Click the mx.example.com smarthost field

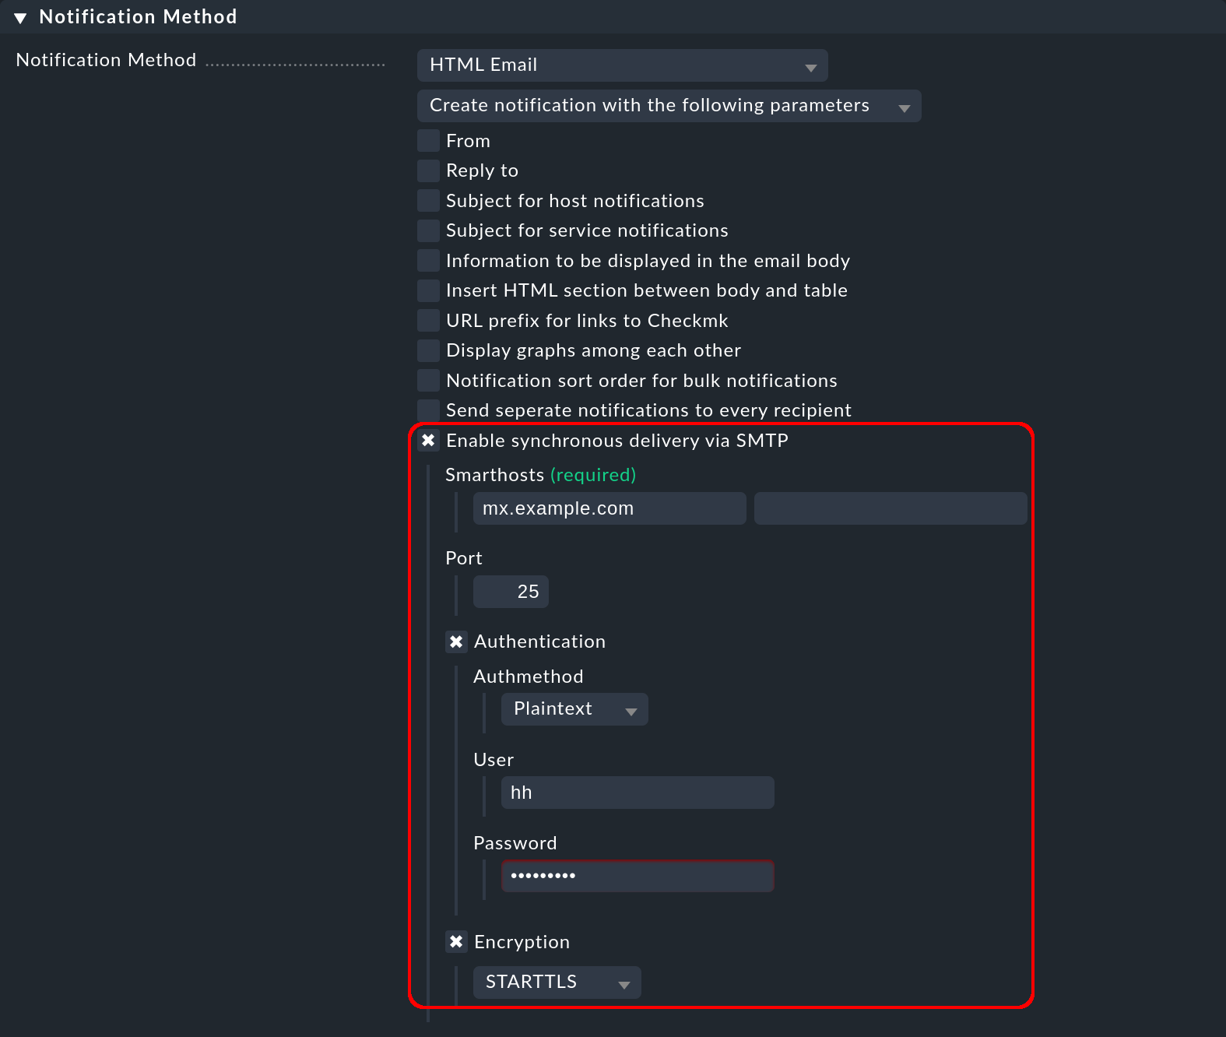coord(609,508)
